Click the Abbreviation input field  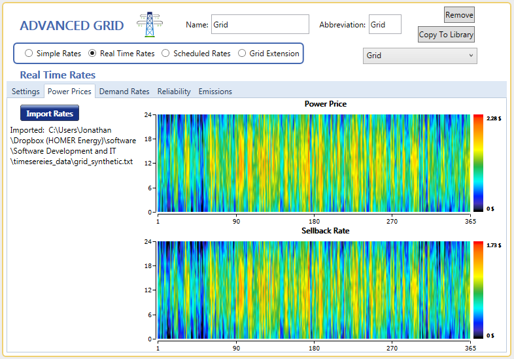[x=385, y=25]
